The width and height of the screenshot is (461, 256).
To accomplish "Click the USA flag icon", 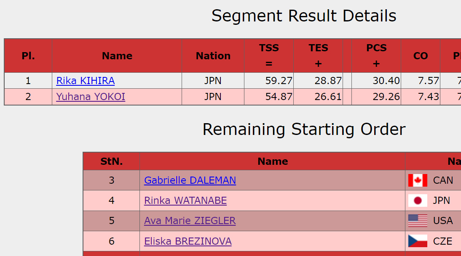I will pos(418,221).
